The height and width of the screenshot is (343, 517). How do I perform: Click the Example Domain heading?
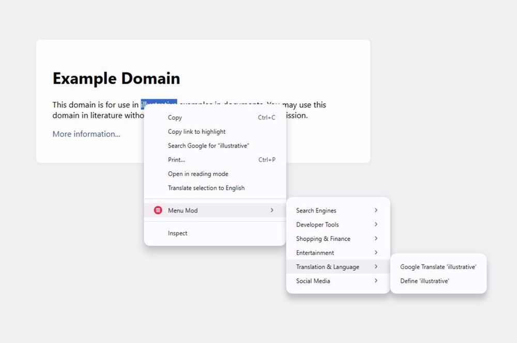(x=116, y=79)
